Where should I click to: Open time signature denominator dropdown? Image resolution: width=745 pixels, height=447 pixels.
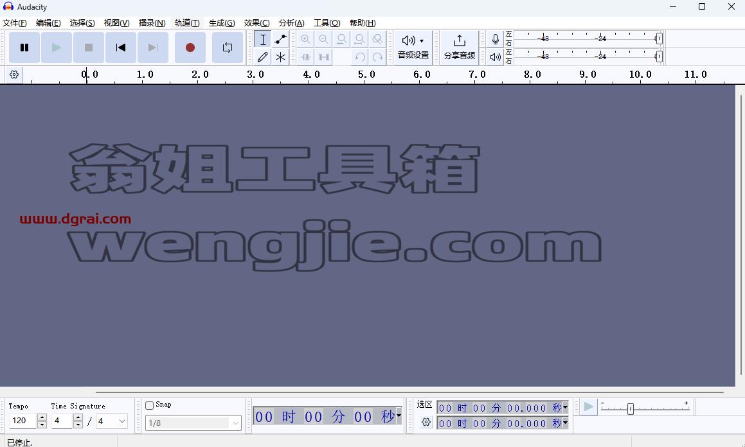(112, 421)
